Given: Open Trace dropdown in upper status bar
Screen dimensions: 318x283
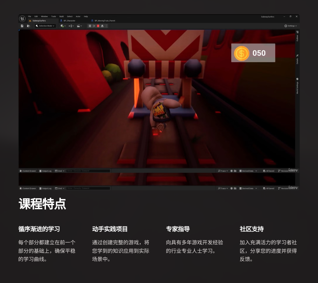Looking at the screenshot, I should pos(223,171).
